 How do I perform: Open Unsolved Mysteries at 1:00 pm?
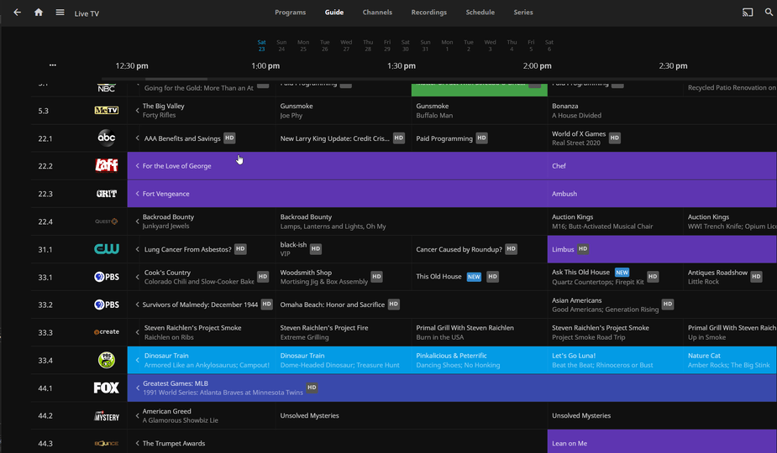(412, 415)
